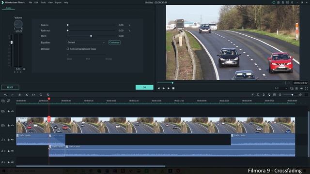This screenshot has height=174, width=310.
Task: Select the Traffic video clip thumbnail on the timeline
Action: pos(155,125)
